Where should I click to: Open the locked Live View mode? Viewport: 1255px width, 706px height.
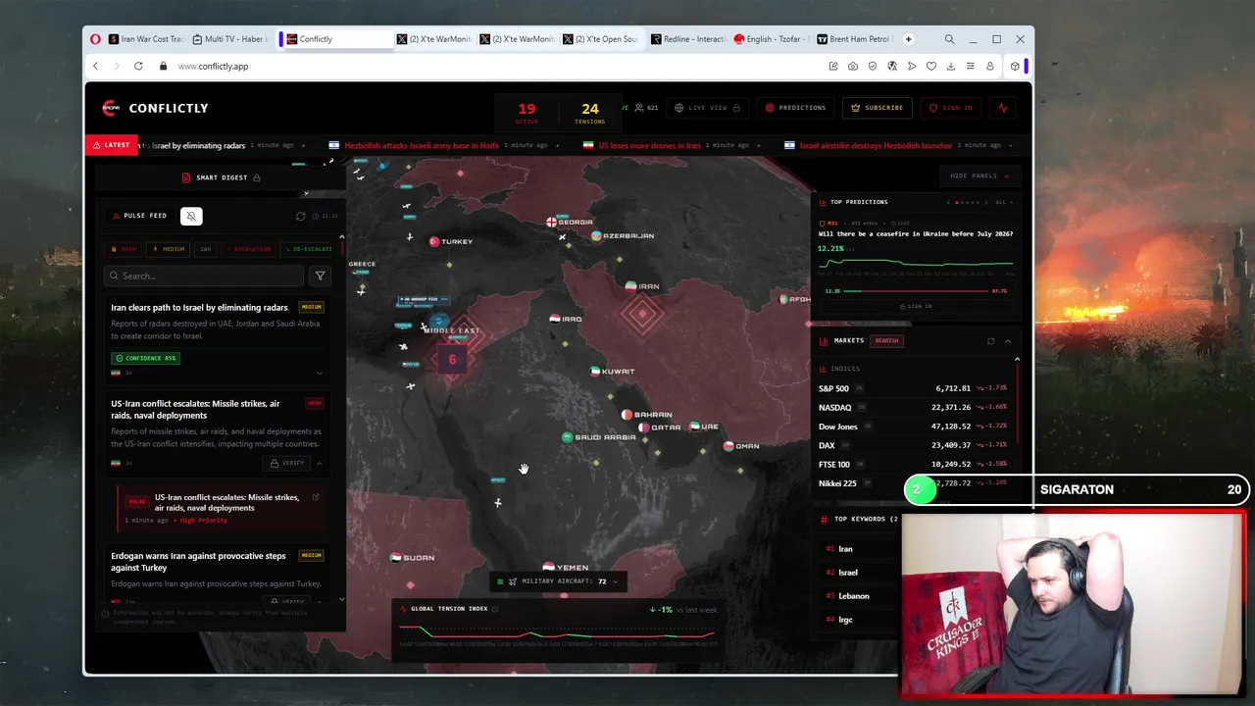click(x=707, y=108)
